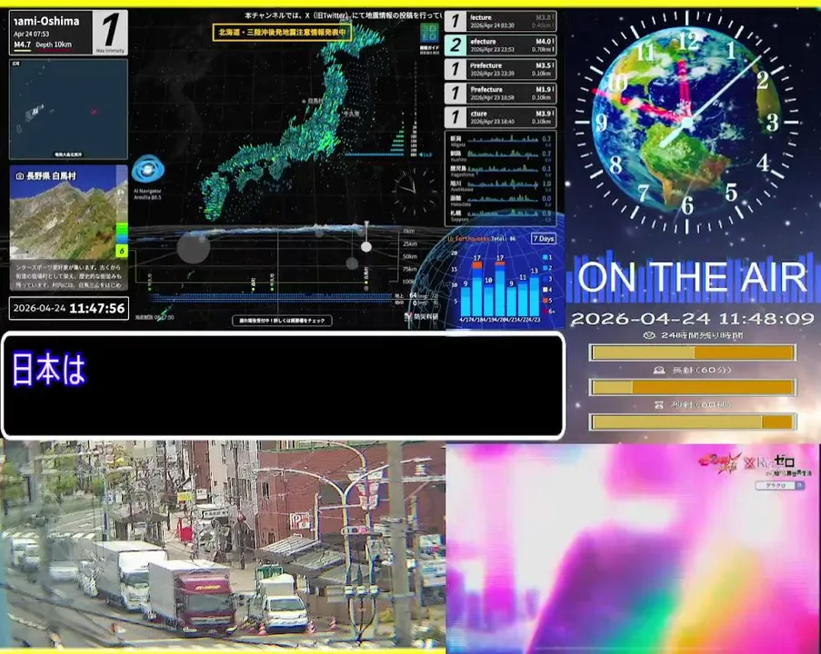Select legend color 1 in the earthquake chart
Viewport: 821px width, 654px height.
click(x=546, y=257)
